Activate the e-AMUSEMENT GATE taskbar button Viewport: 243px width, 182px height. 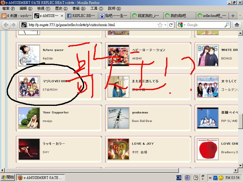(x=40, y=177)
